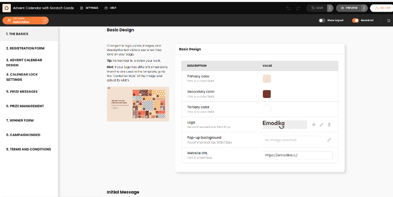Open the Preview options three-dot menu
This screenshot has height=197, width=393.
[x=364, y=8]
